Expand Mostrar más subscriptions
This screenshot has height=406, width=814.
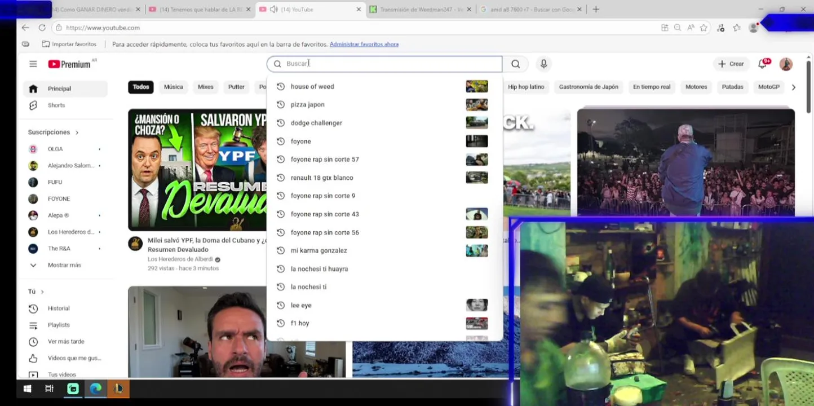coord(65,265)
